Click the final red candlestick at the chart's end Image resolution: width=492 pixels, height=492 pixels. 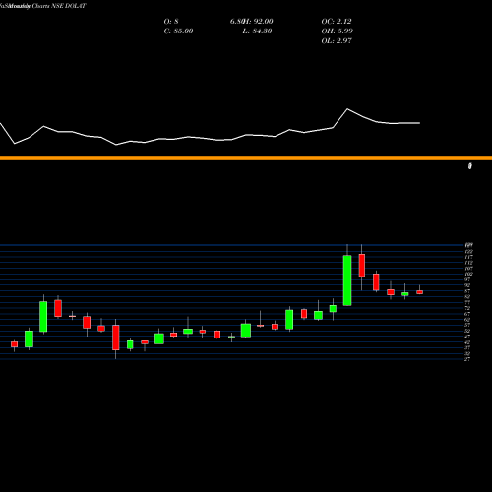(x=419, y=292)
